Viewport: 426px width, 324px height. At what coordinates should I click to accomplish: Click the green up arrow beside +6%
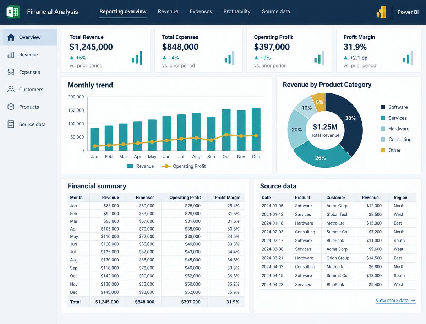coord(72,58)
